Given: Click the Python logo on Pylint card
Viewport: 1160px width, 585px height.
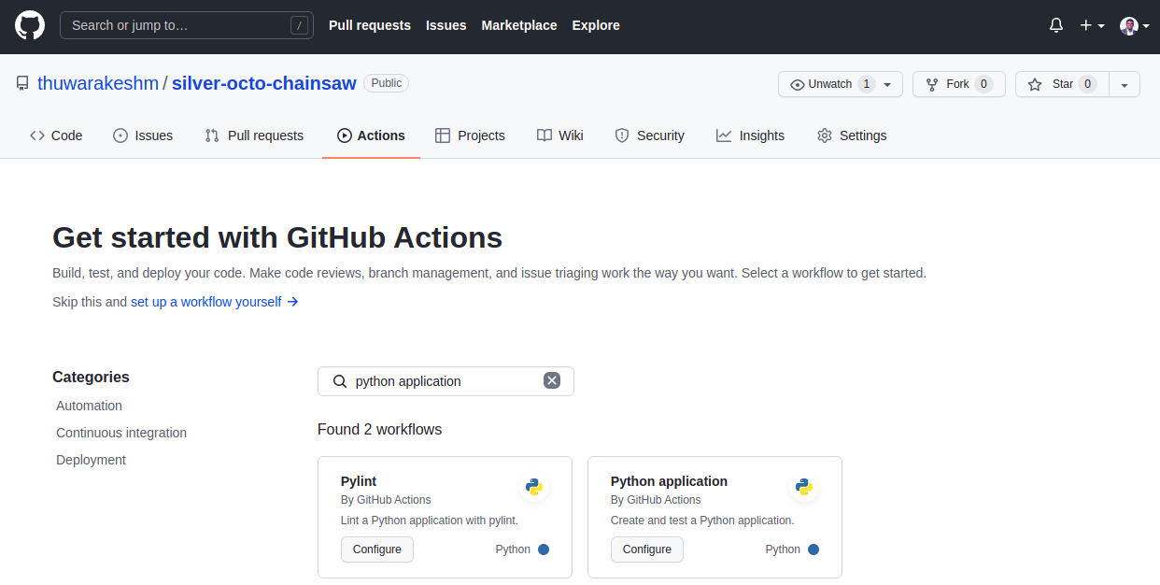Looking at the screenshot, I should [534, 486].
